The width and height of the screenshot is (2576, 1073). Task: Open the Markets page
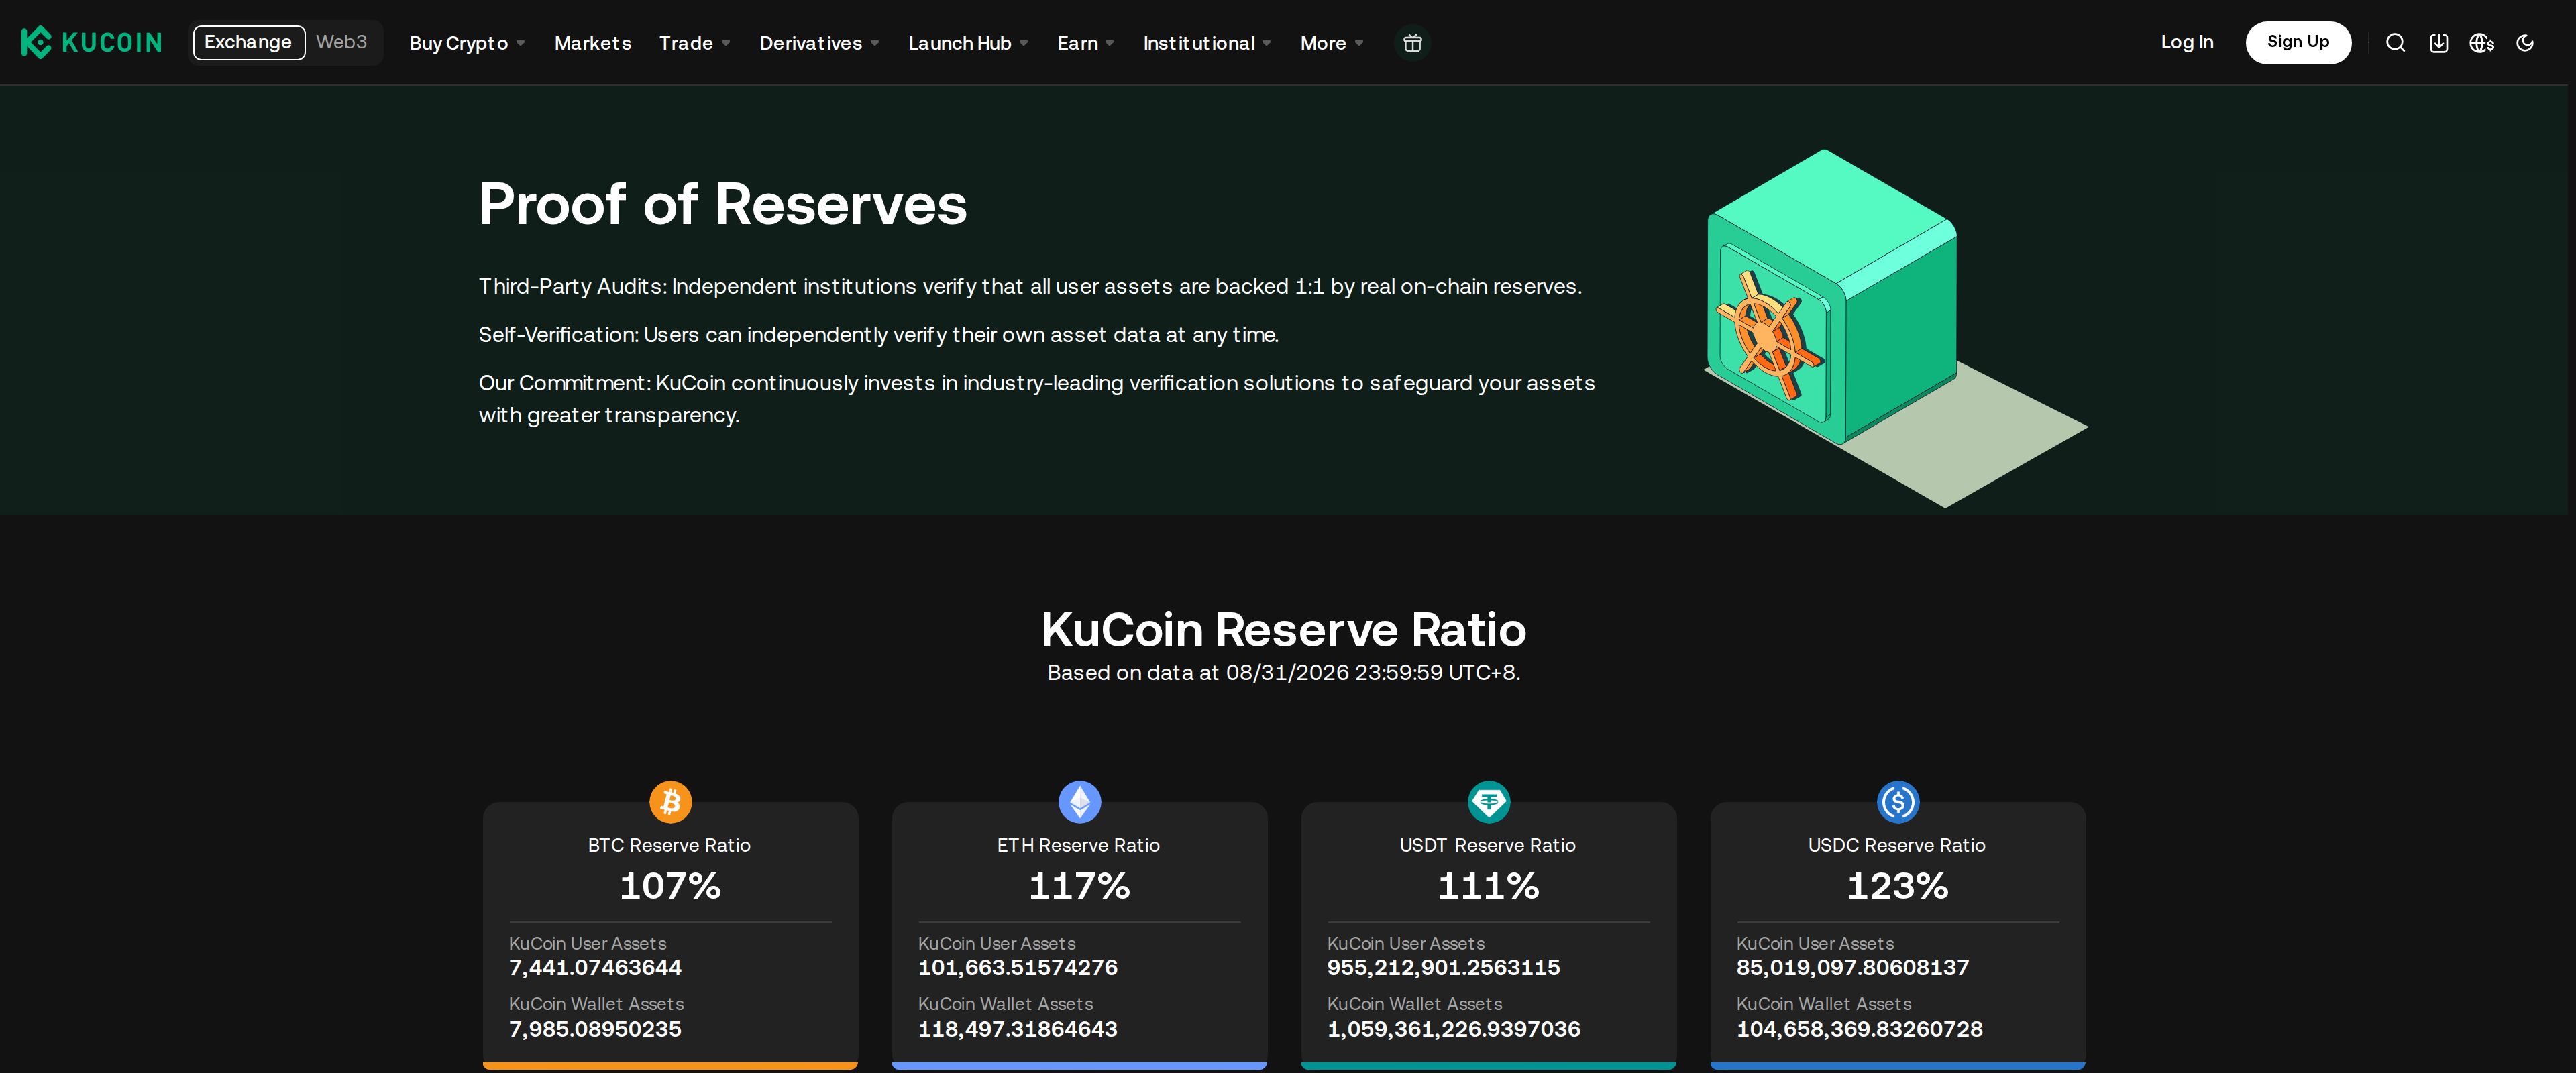[x=592, y=43]
